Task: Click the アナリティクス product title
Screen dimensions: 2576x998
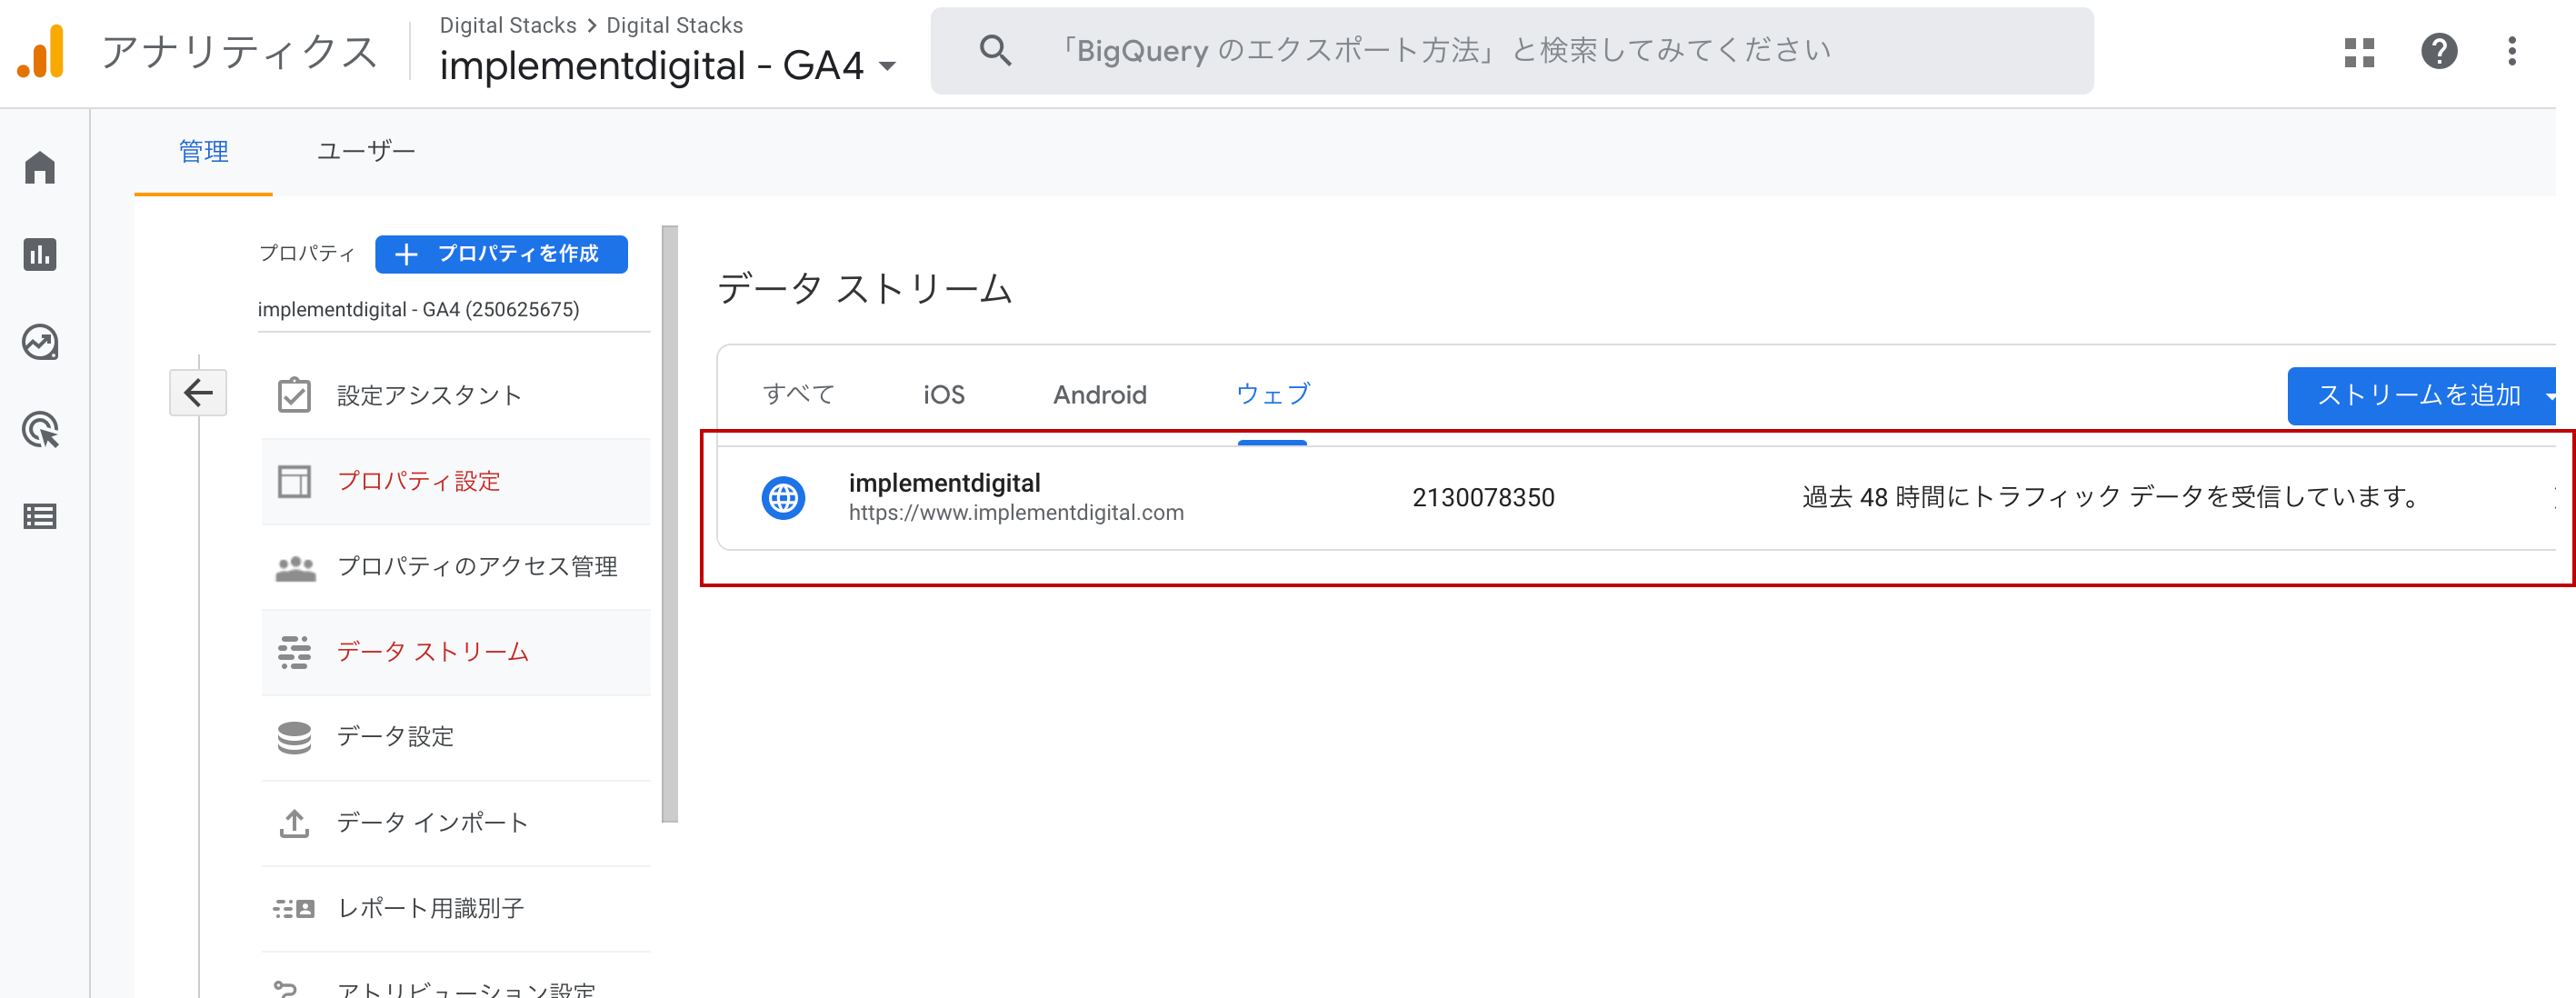Action: pyautogui.click(x=239, y=52)
